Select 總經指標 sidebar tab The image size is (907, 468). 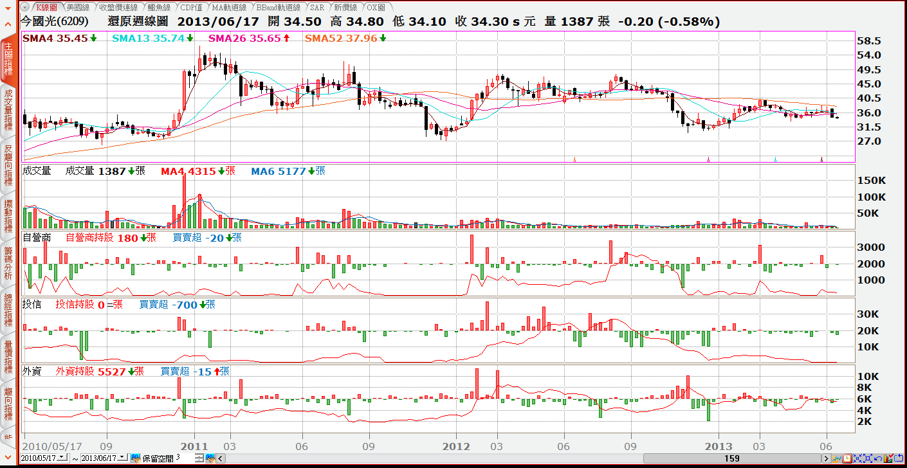coord(8,309)
